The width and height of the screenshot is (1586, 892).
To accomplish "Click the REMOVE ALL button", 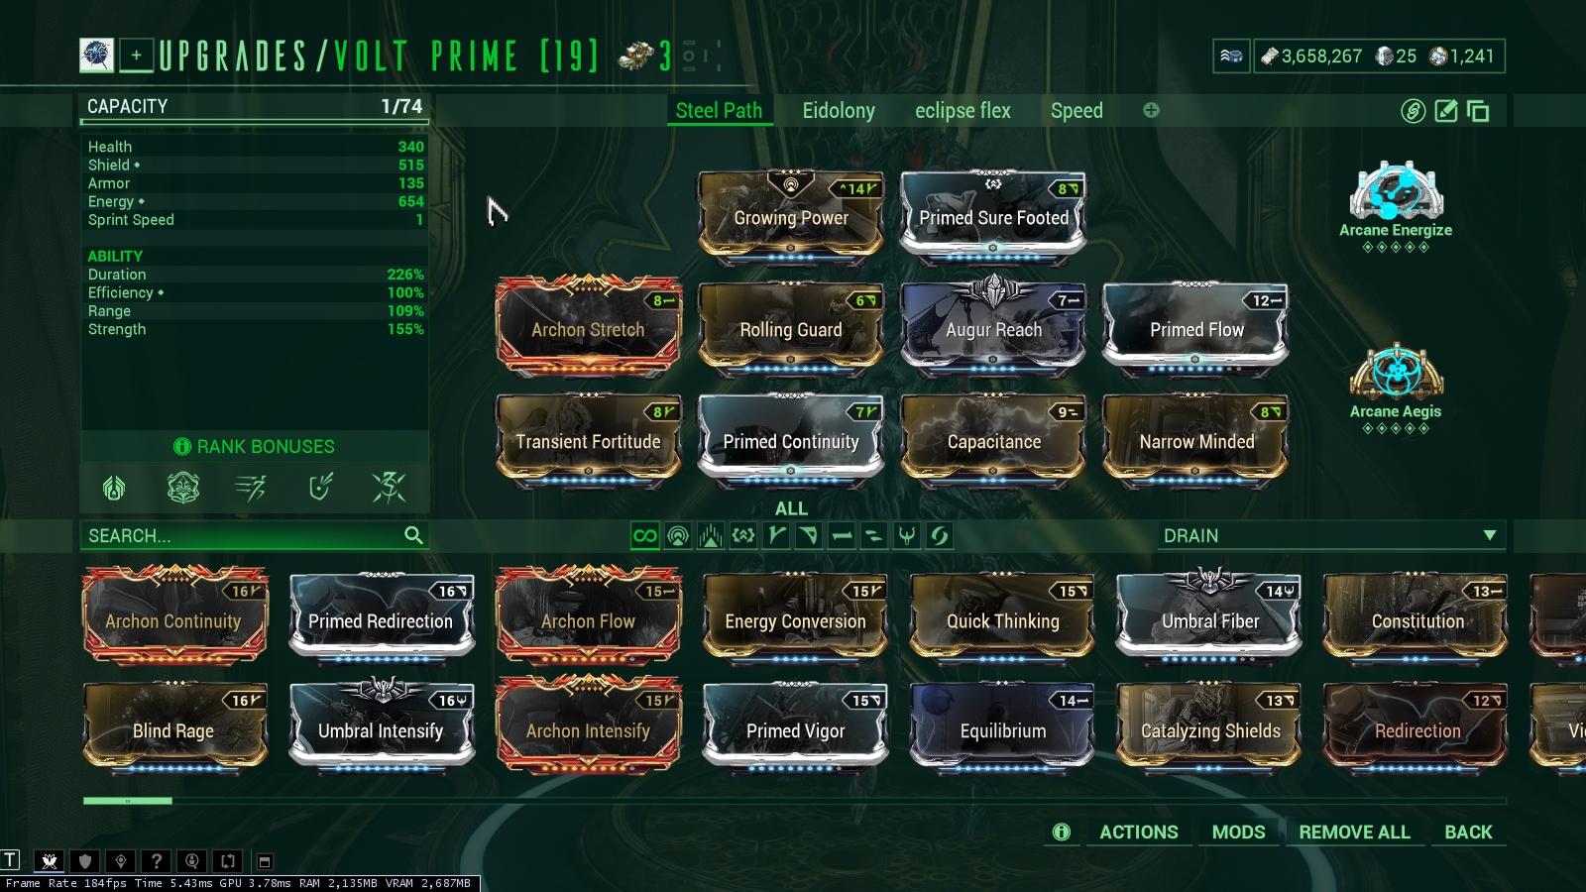I will tap(1354, 832).
